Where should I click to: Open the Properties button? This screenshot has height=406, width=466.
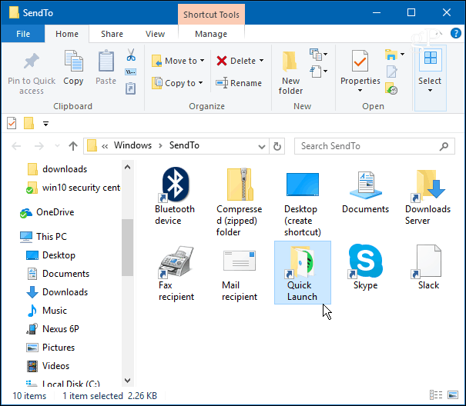(x=360, y=72)
